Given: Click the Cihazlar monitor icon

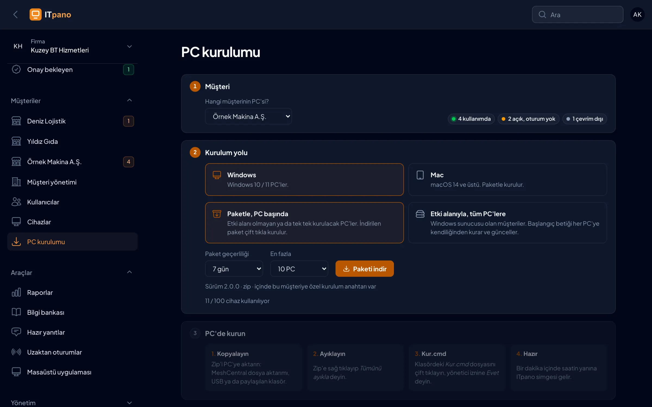Looking at the screenshot, I should click(x=16, y=222).
